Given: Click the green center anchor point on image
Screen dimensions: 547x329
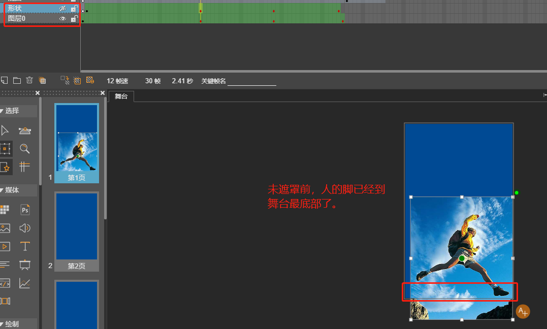Looking at the screenshot, I should pyautogui.click(x=462, y=258).
